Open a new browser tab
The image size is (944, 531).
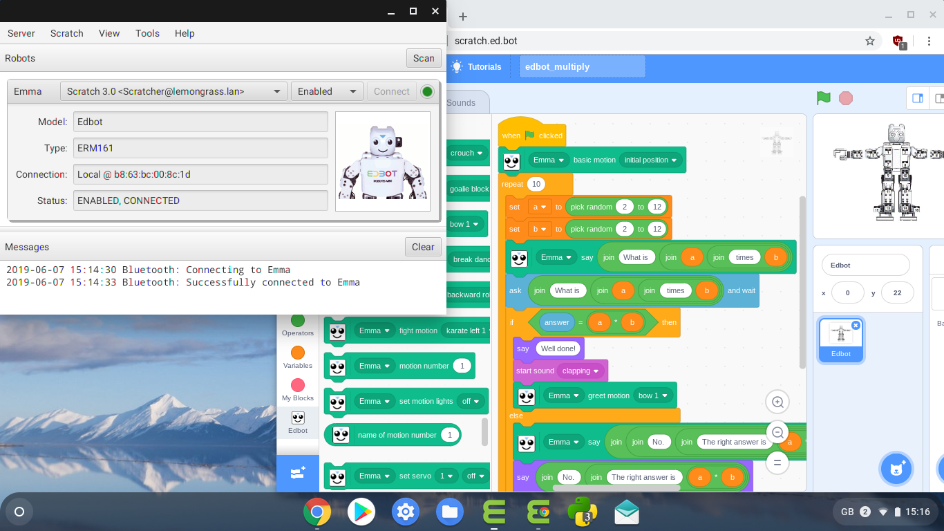point(463,17)
